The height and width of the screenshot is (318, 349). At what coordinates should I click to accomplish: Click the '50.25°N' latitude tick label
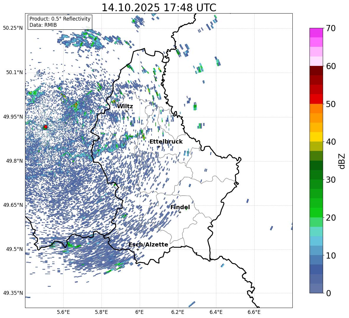pos(13,28)
